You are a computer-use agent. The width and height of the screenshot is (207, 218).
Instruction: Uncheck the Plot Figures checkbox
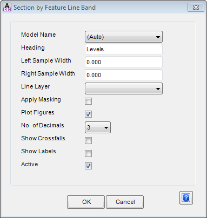point(88,114)
